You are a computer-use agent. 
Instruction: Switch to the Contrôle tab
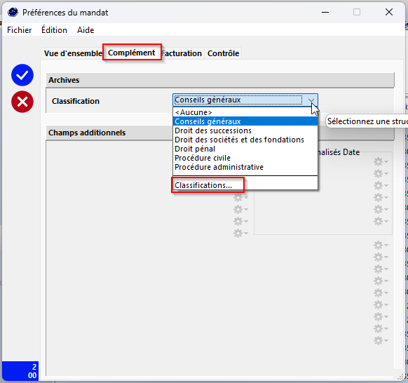(x=223, y=53)
